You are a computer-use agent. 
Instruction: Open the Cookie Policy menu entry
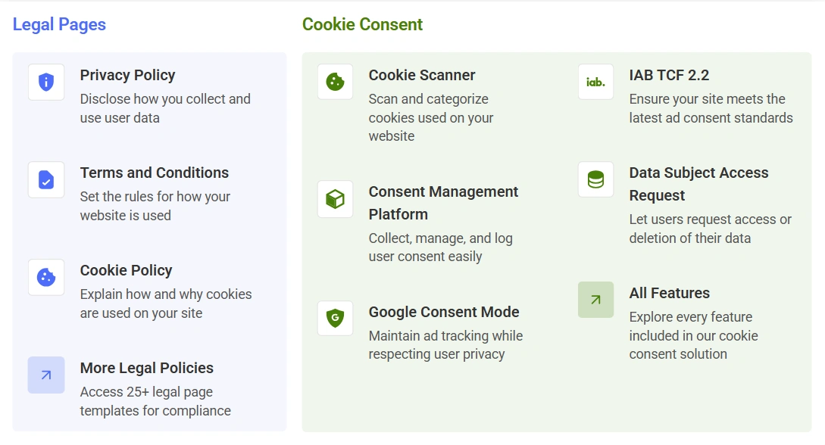[x=126, y=270]
